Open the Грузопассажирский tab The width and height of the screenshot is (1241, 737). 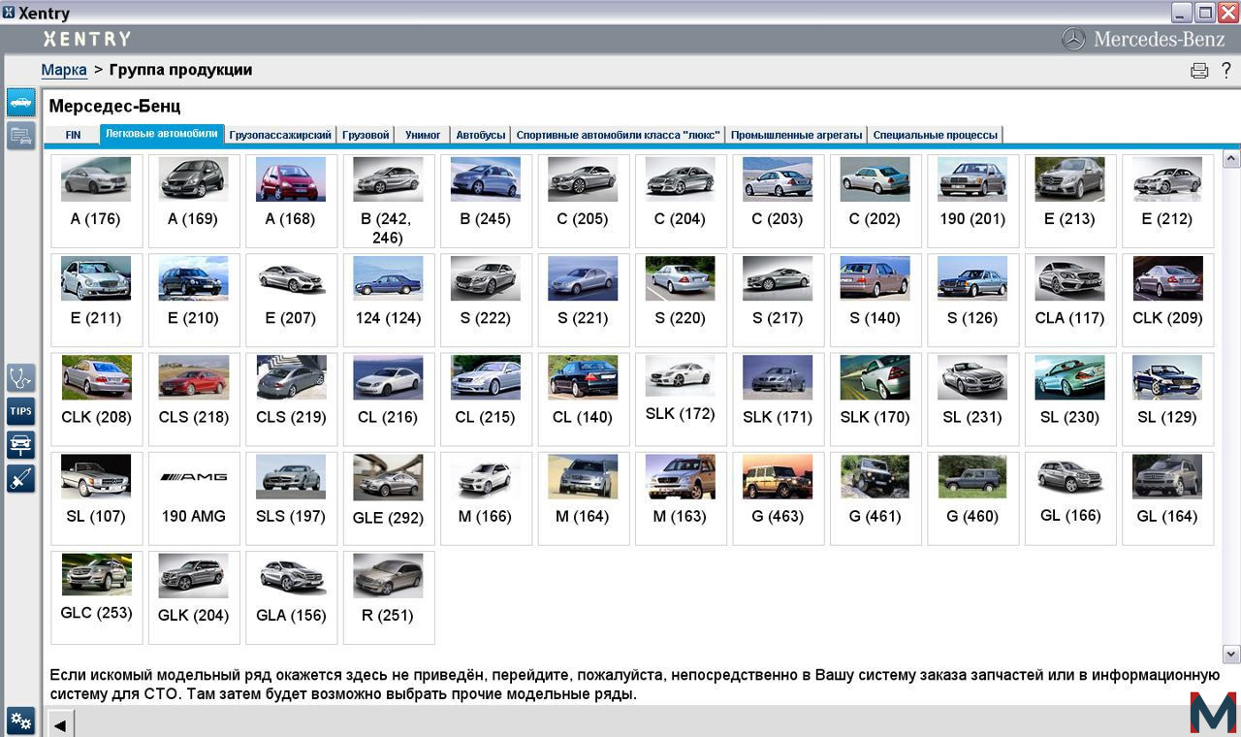tap(280, 135)
